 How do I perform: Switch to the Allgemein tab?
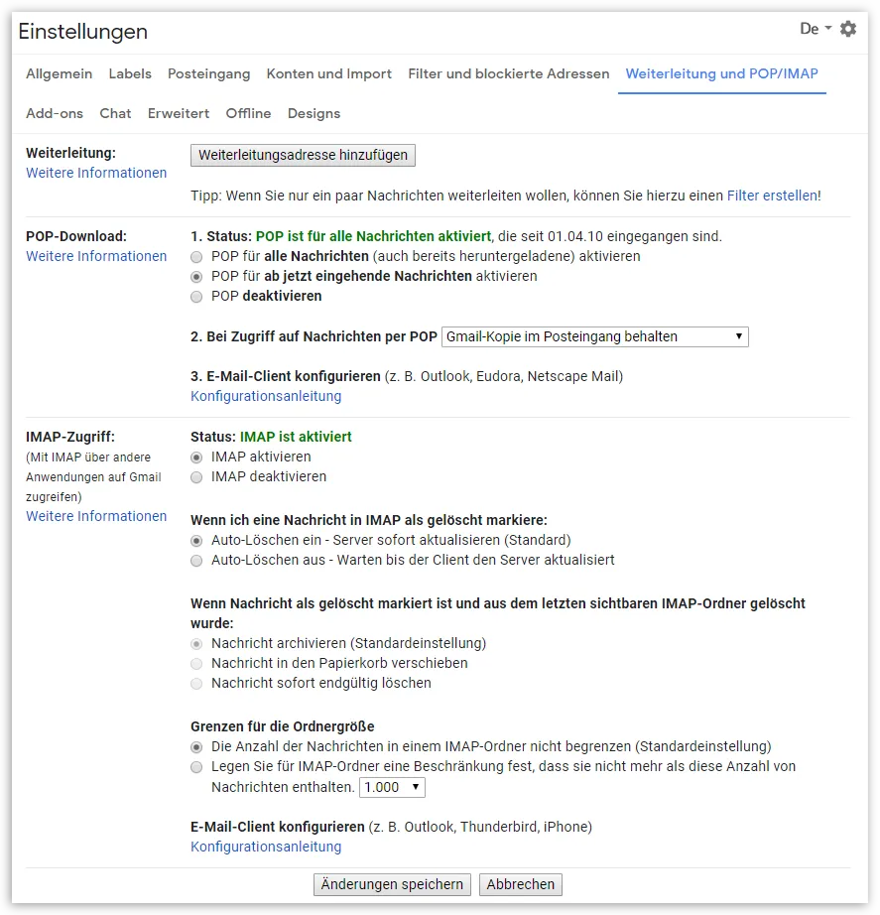click(x=59, y=74)
